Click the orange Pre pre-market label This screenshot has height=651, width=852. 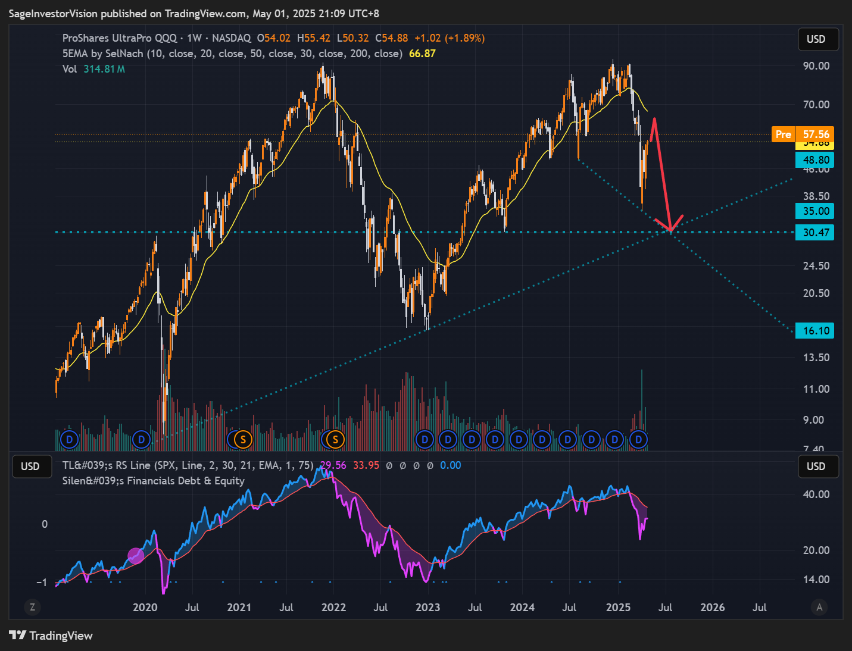pyautogui.click(x=784, y=134)
